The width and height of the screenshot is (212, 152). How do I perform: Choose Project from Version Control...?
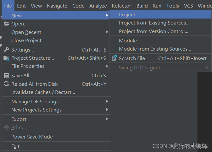point(153,31)
